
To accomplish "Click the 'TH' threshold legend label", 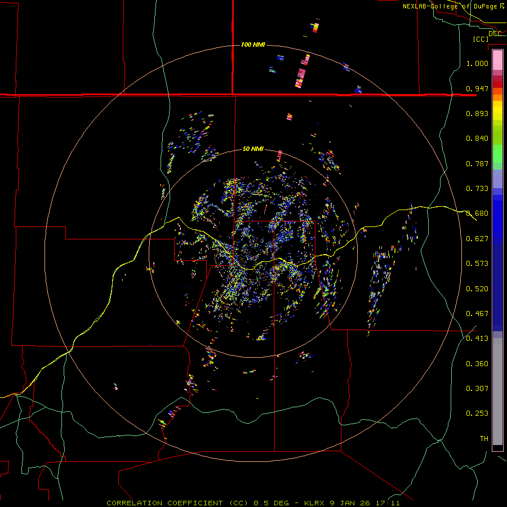I will 484,439.
